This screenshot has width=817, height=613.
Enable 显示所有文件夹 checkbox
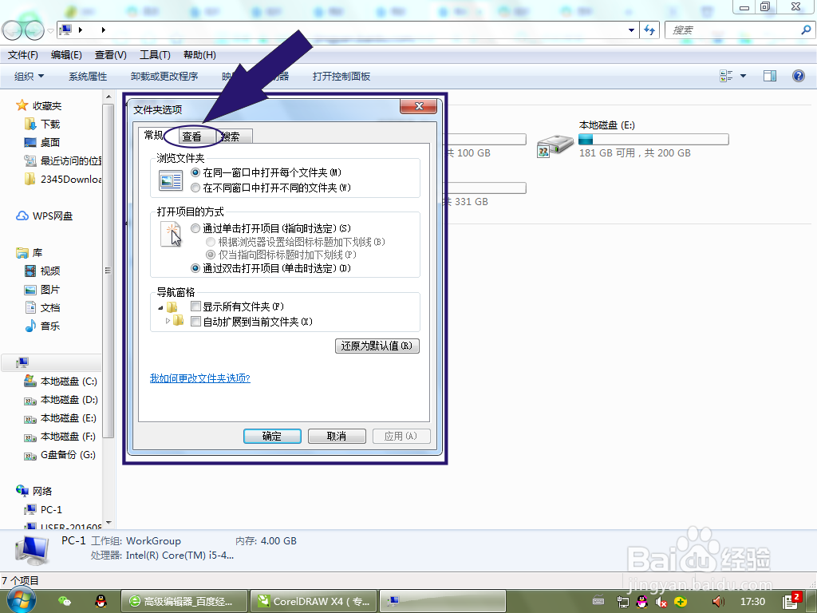tap(195, 306)
